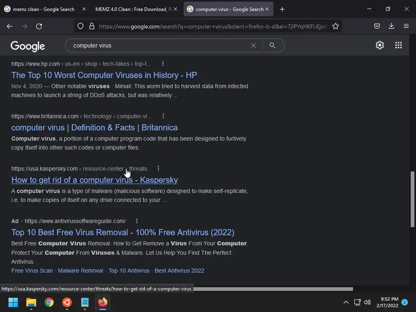Open the notification center badge
Viewport: 416px width, 312px height.
click(x=405, y=302)
